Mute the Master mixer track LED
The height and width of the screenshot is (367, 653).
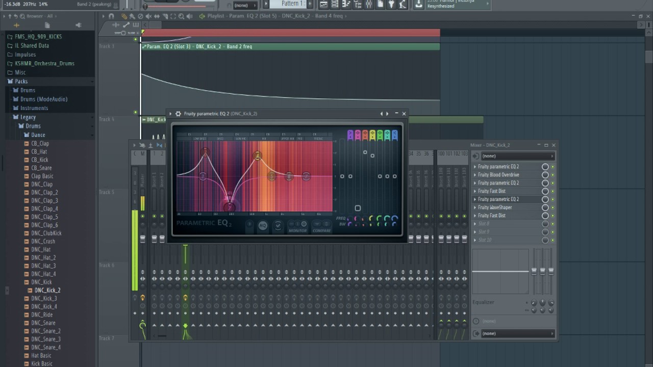pyautogui.click(x=142, y=216)
